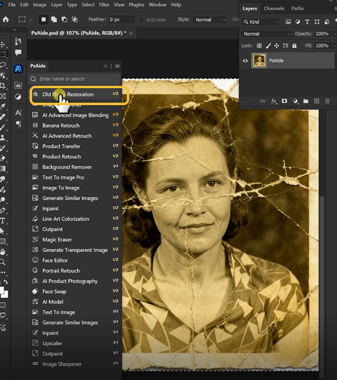This screenshot has height=380, width=337.
Task: Click the PsAide search field
Action: pyautogui.click(x=74, y=79)
